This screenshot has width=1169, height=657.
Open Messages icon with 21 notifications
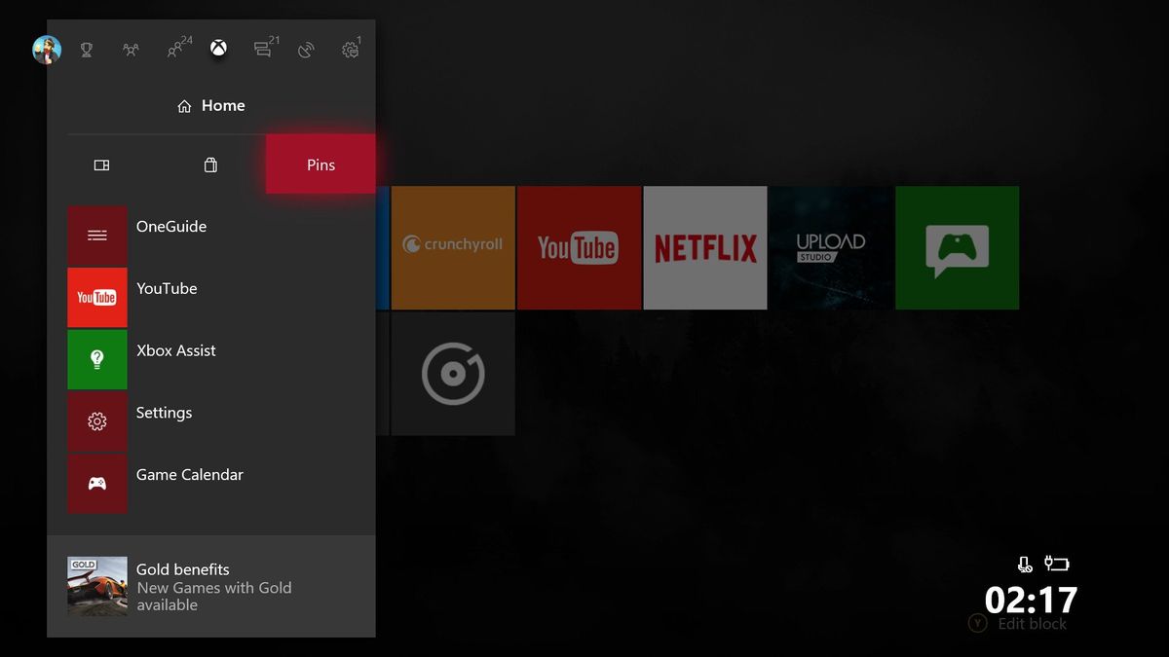(261, 49)
